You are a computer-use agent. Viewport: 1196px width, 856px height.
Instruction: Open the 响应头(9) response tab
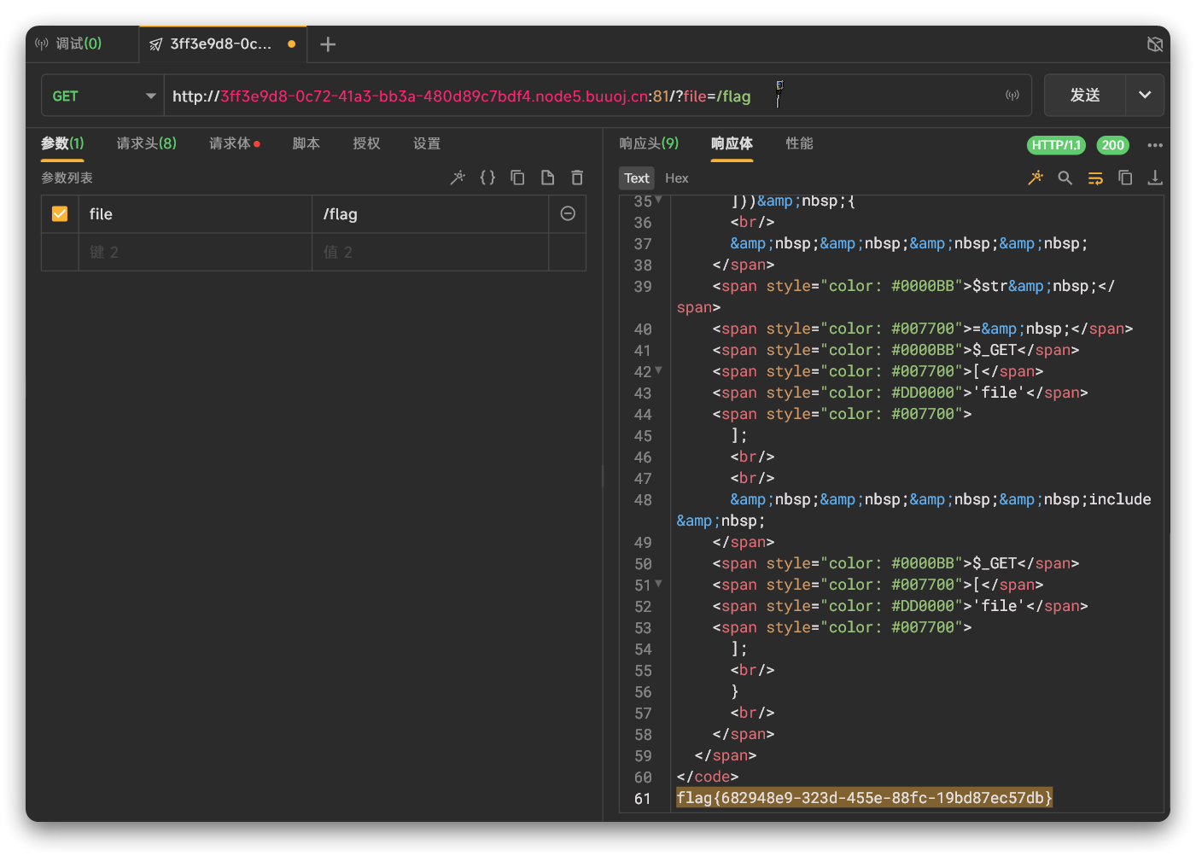point(649,143)
